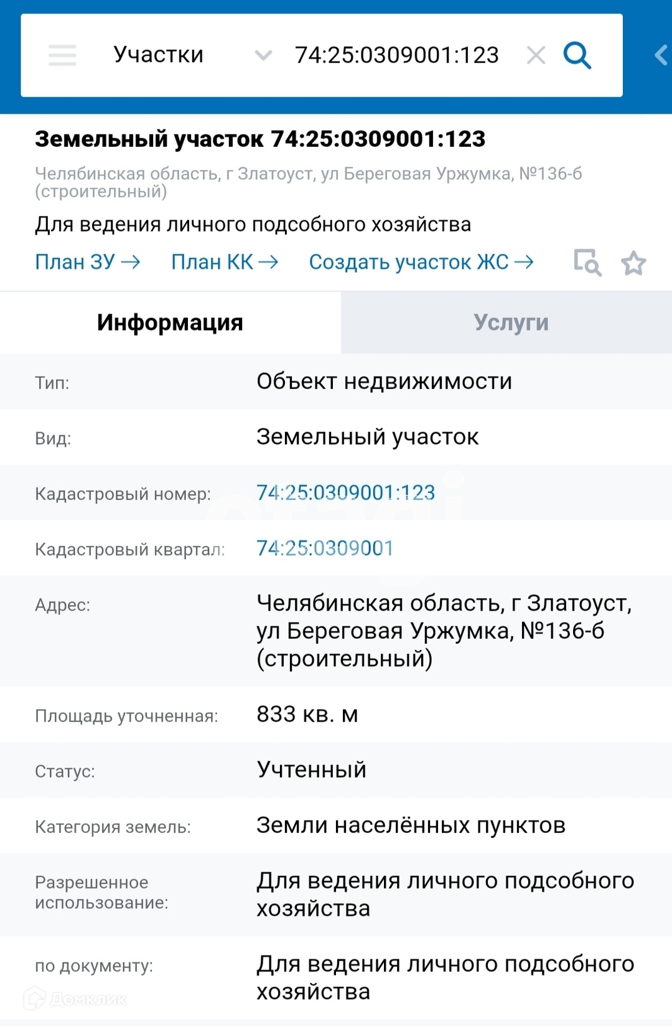
Task: Click the magnifier search icon
Action: 577,55
